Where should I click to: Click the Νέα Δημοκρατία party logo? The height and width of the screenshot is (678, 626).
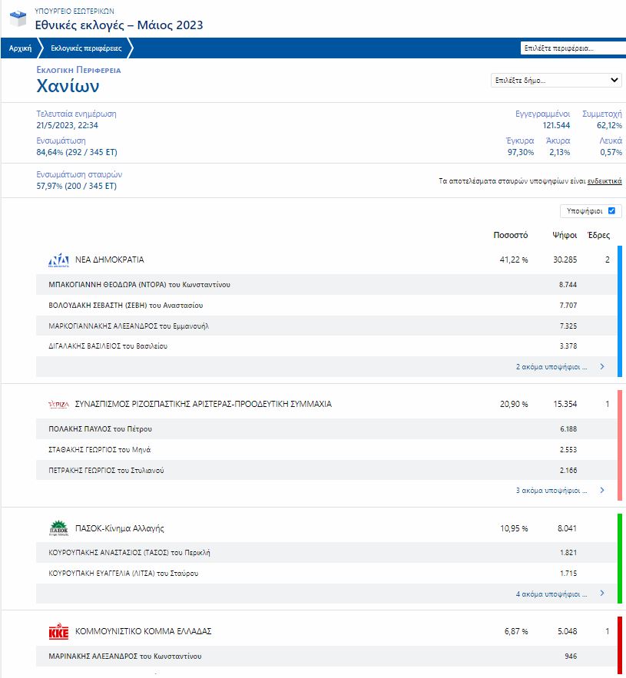point(58,260)
